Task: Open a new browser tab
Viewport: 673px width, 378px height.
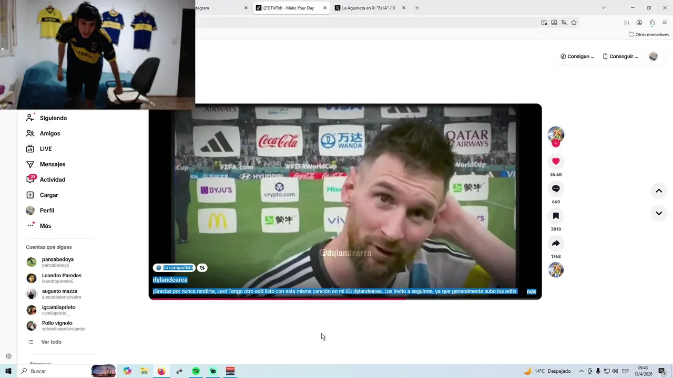Action: click(x=417, y=8)
